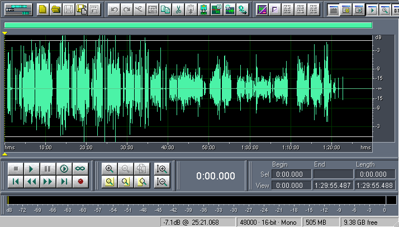Click the grey scissors icon beside Redo
399x227 pixels.
point(140,10)
